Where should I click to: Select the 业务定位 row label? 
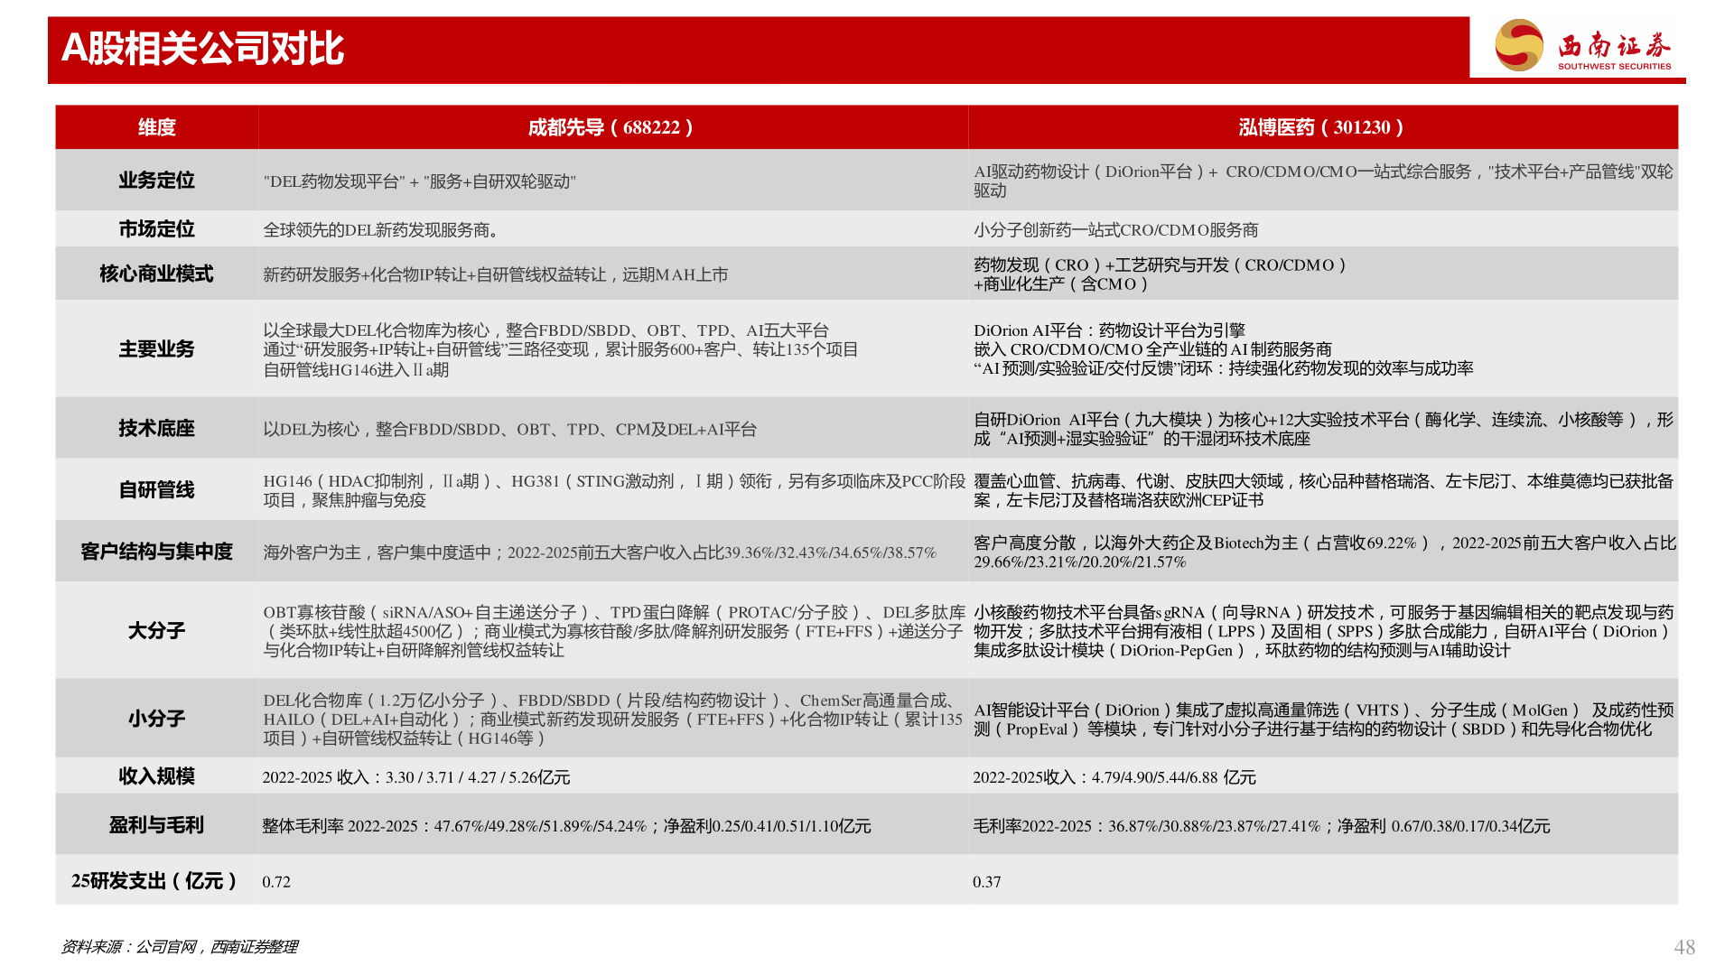tap(156, 181)
